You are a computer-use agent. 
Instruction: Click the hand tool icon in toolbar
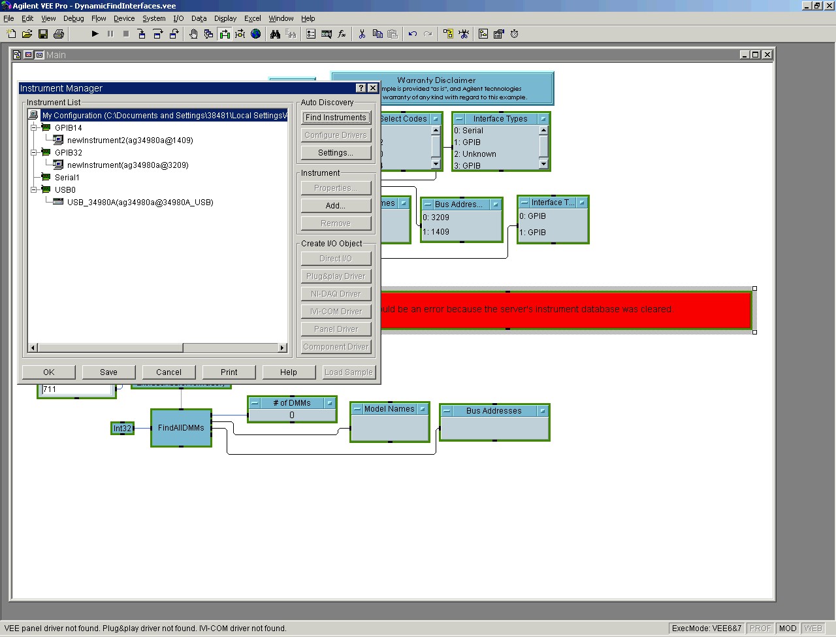point(193,34)
